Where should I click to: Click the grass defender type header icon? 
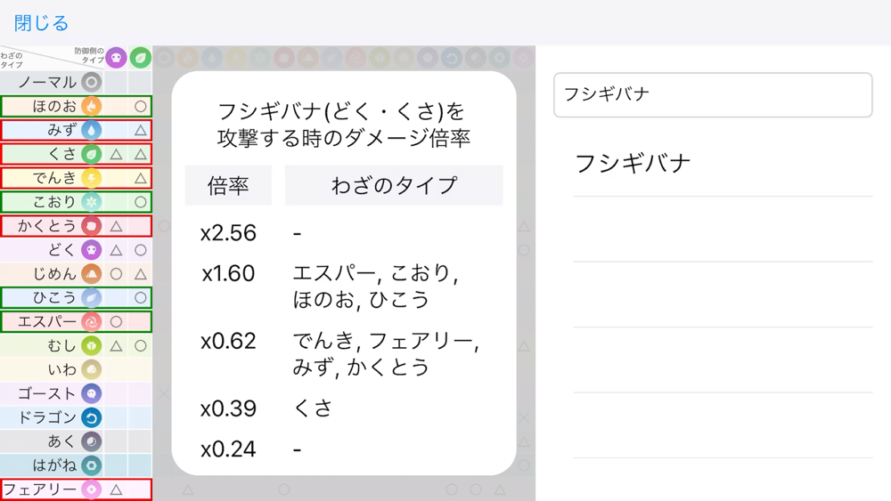coord(140,58)
